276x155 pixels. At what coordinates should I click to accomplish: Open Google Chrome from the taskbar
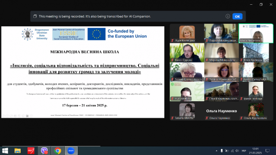tap(57, 151)
